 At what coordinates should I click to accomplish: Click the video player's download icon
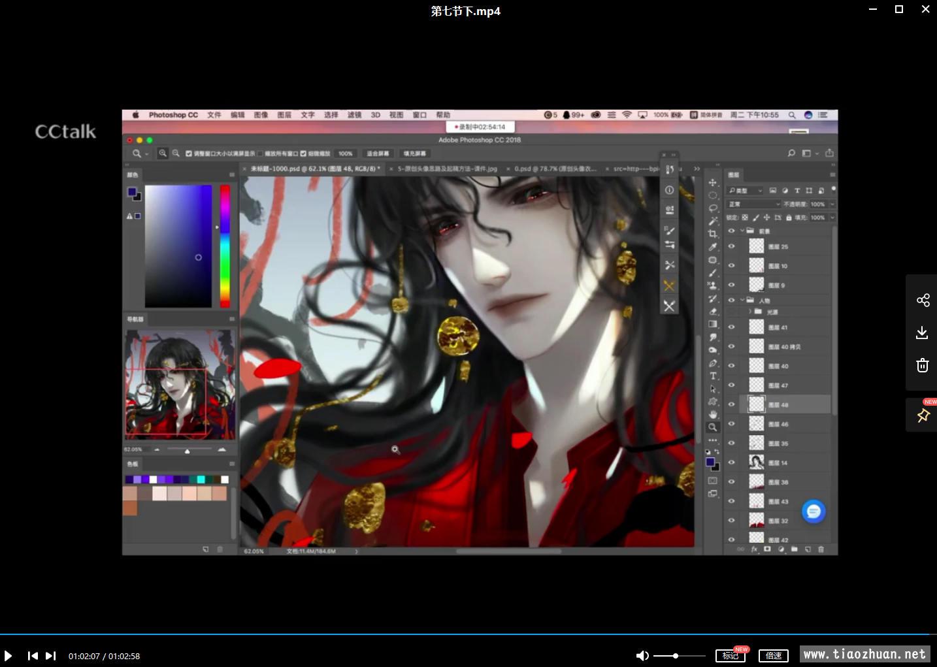pos(922,333)
